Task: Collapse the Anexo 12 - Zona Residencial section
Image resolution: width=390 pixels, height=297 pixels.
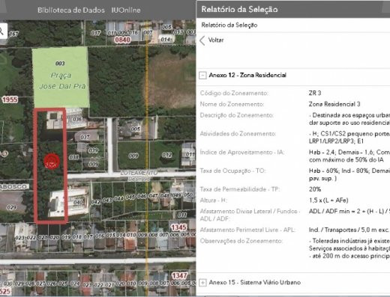Action: point(202,76)
